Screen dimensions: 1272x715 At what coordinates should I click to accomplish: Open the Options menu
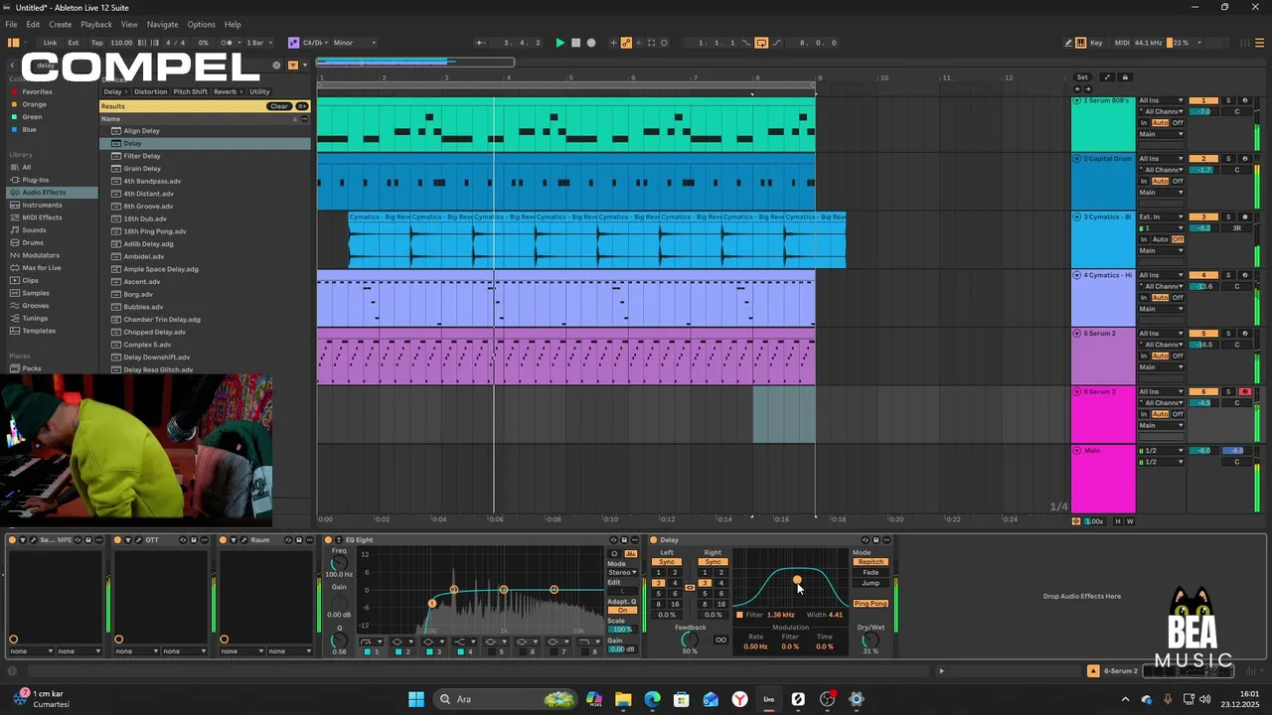point(201,24)
